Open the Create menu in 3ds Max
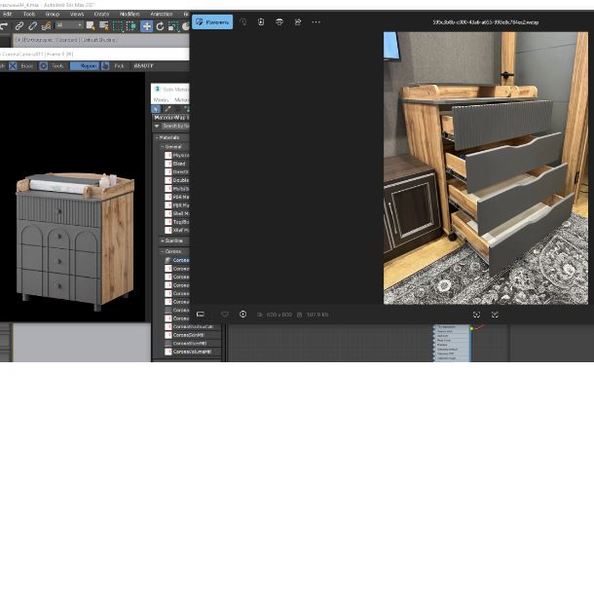This screenshot has width=594, height=594. tap(101, 14)
